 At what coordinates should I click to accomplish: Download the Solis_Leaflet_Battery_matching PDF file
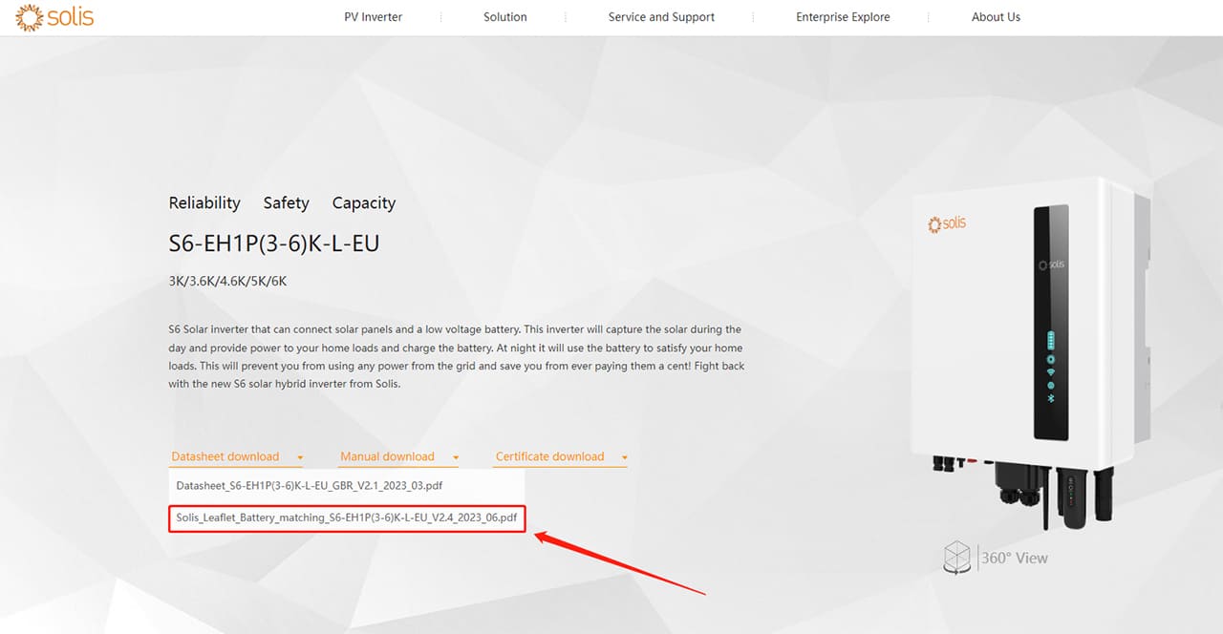click(x=347, y=518)
